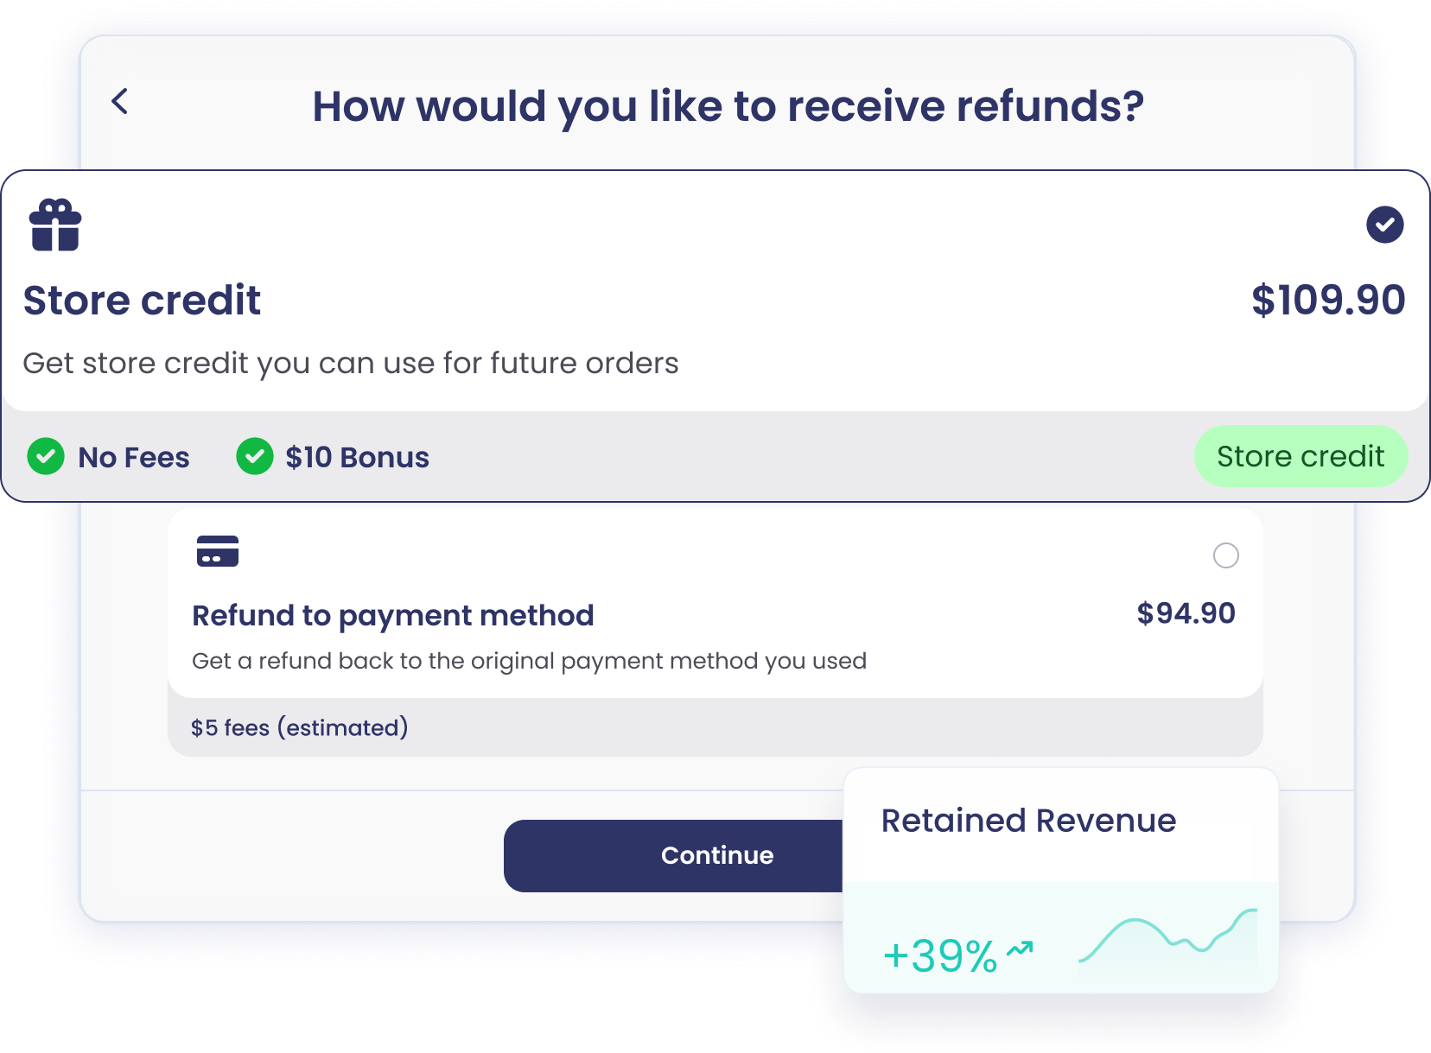This screenshot has height=1053, width=1431.
Task: Click the green check beside No Fees
Action: (x=46, y=456)
